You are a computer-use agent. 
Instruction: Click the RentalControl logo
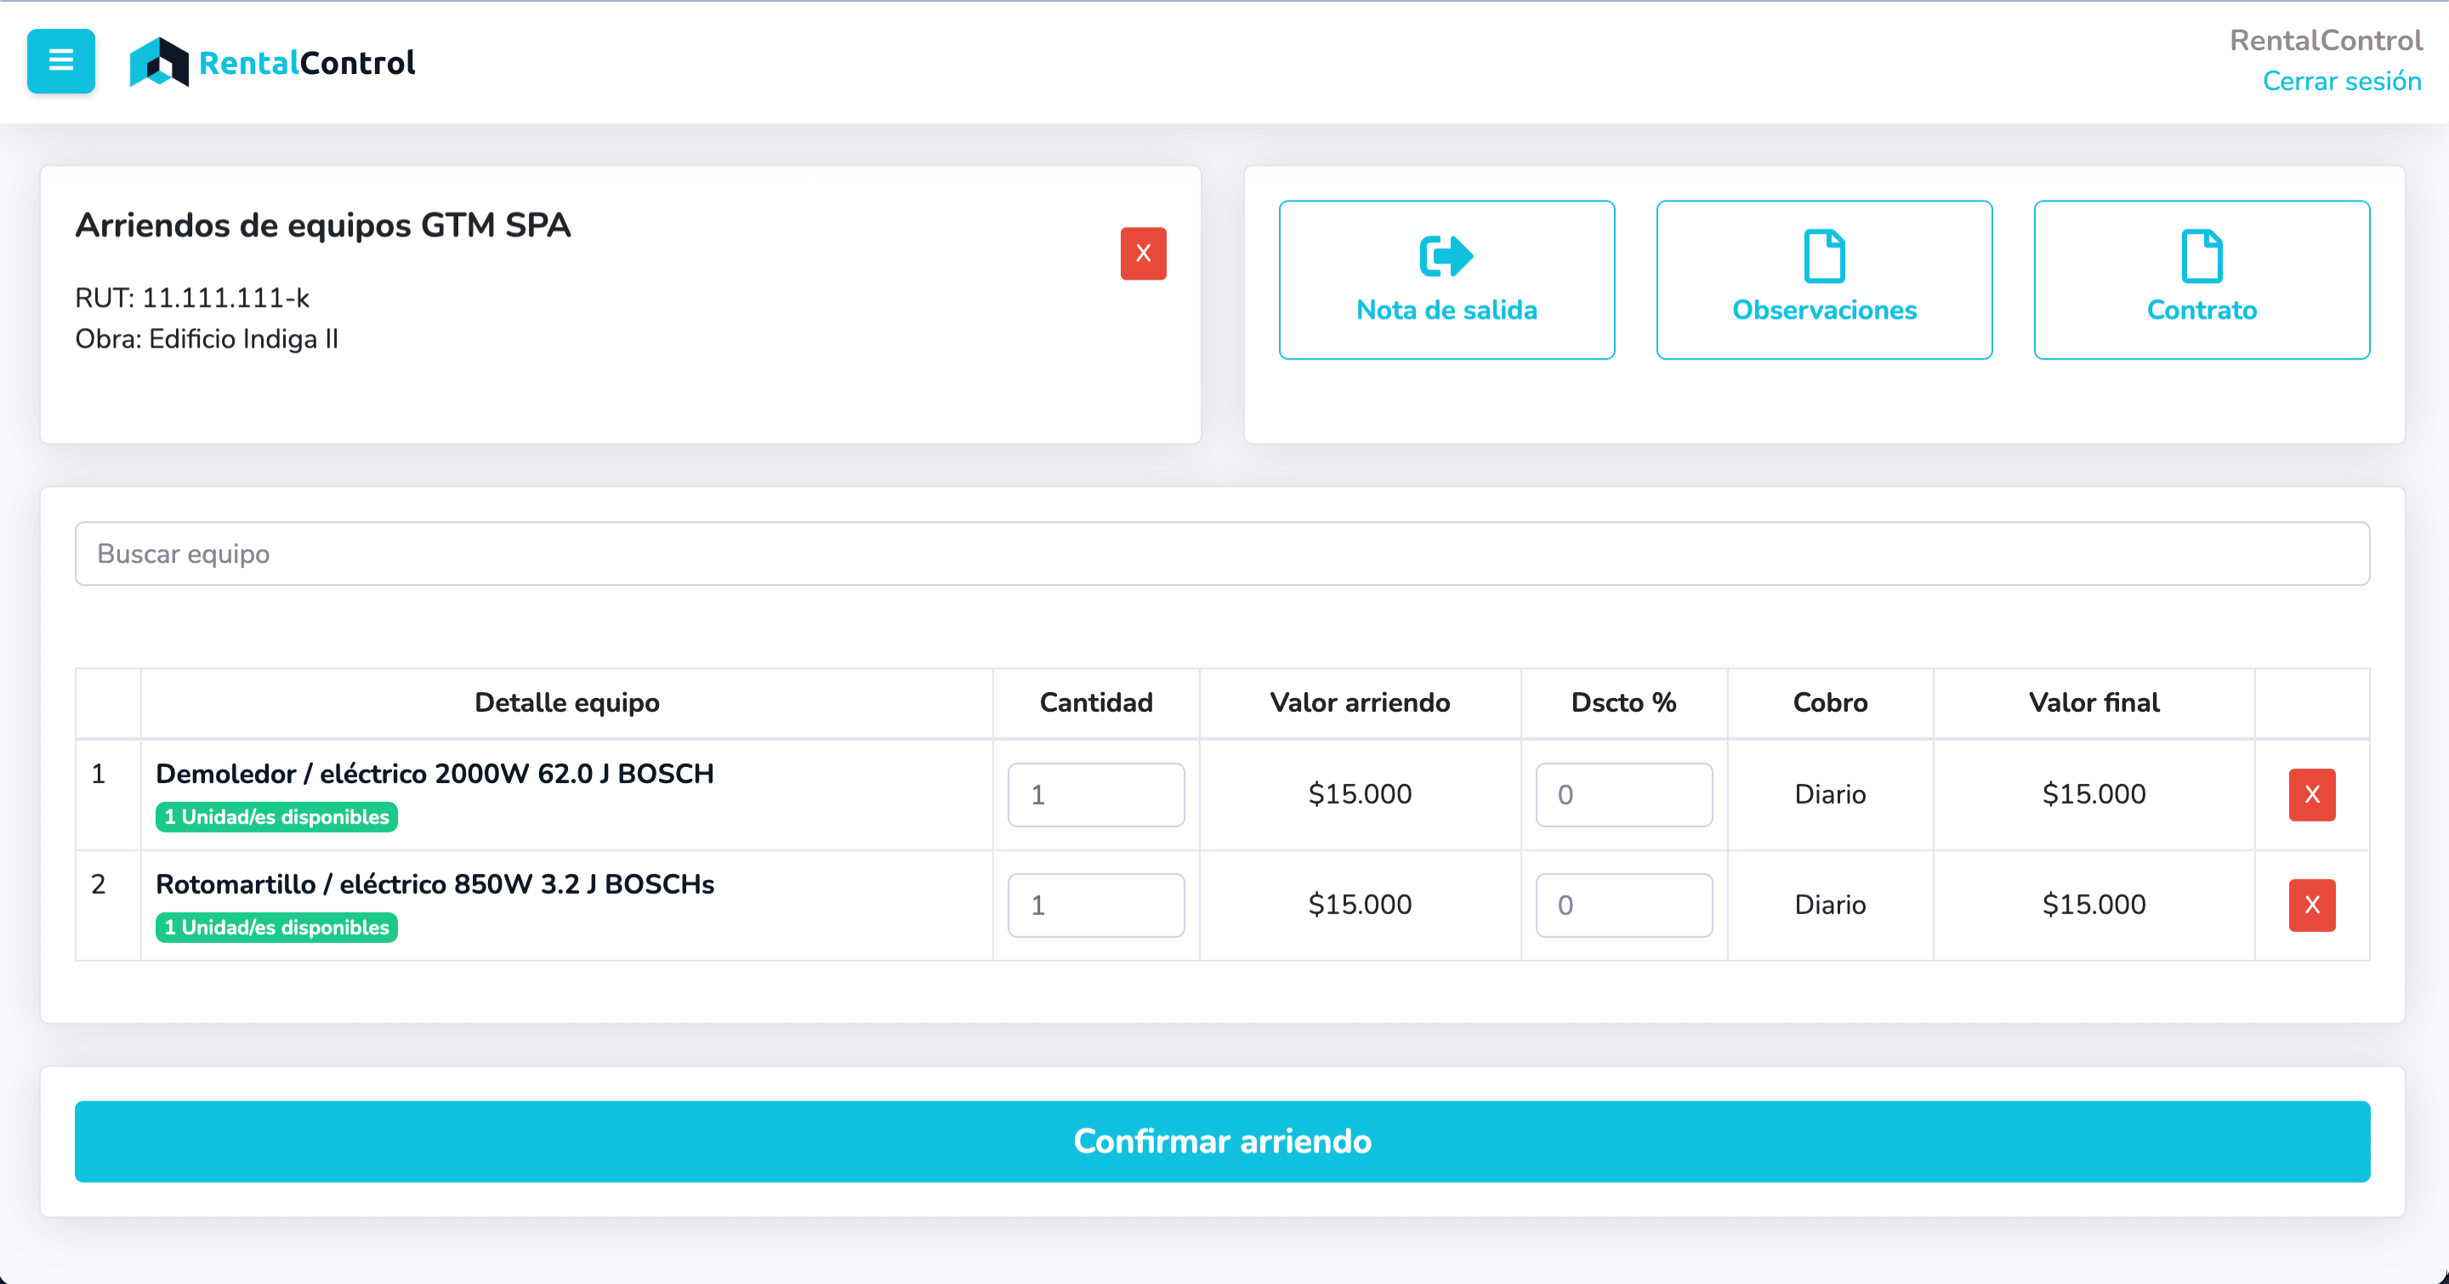pos(271,62)
